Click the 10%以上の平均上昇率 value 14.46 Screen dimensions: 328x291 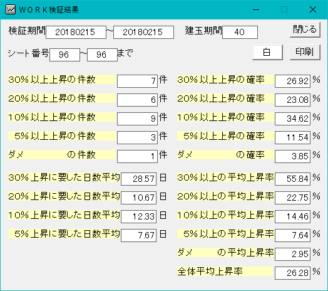pyautogui.click(x=292, y=216)
